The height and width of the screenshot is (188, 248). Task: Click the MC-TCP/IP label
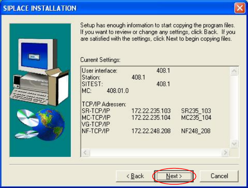(96, 118)
